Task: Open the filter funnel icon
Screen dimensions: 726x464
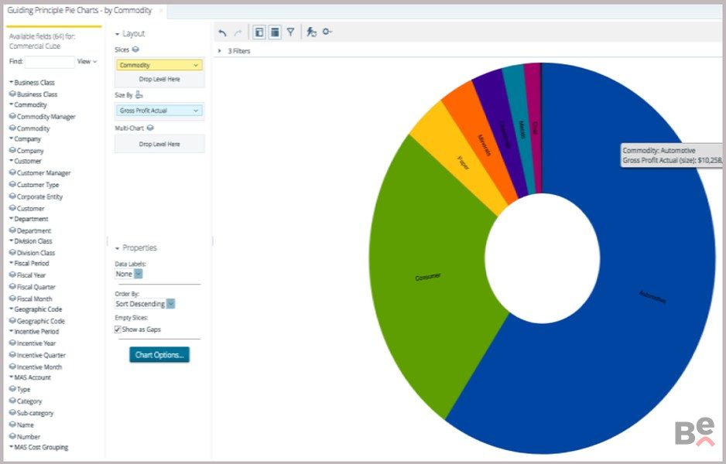Action: 290,32
